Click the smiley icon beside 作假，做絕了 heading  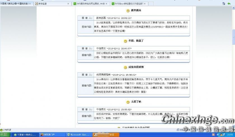point(125,41)
